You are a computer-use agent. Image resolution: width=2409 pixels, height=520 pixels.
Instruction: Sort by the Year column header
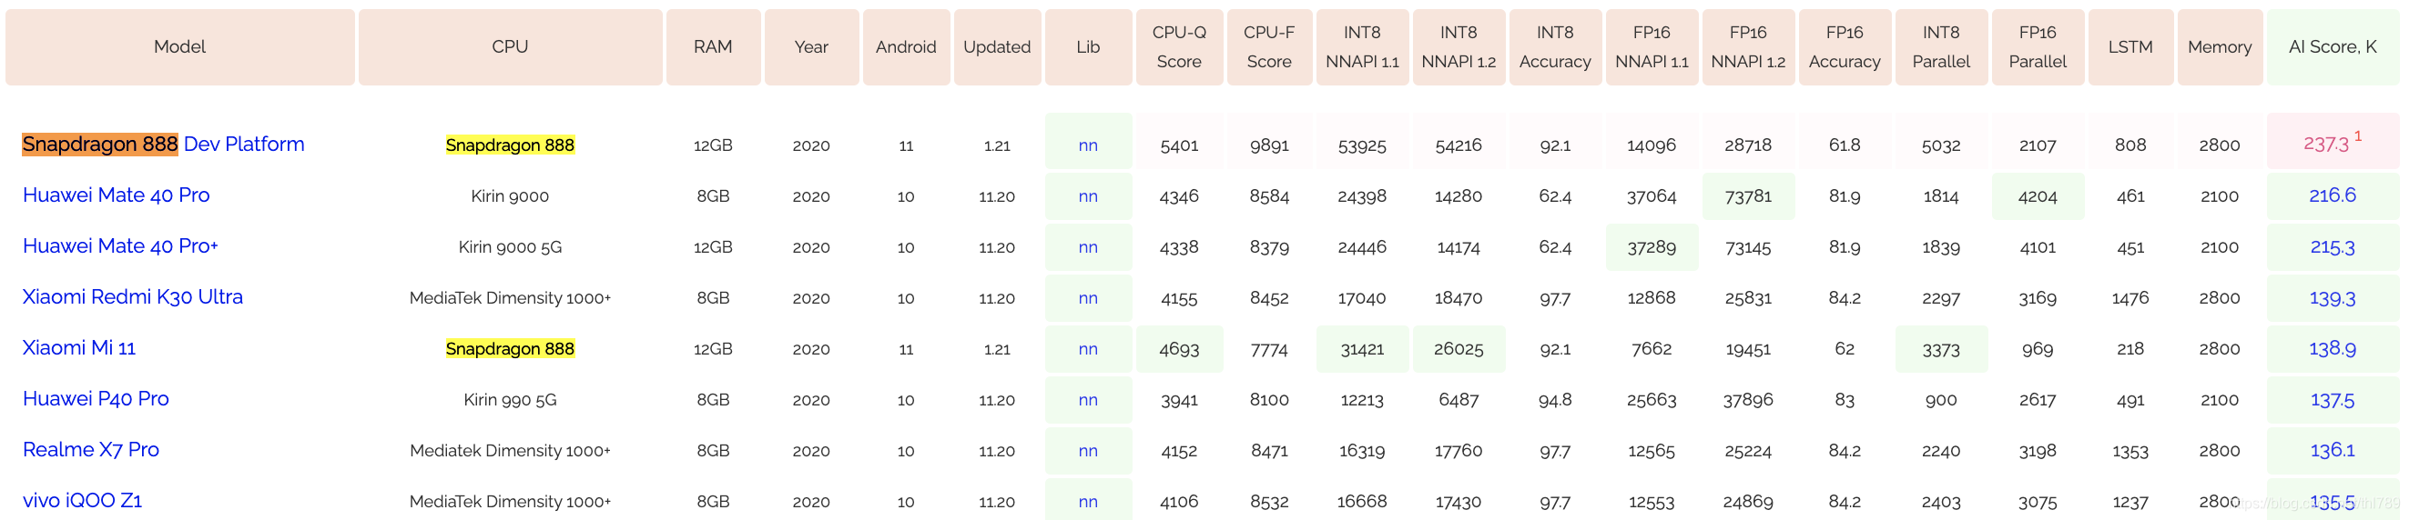click(812, 46)
